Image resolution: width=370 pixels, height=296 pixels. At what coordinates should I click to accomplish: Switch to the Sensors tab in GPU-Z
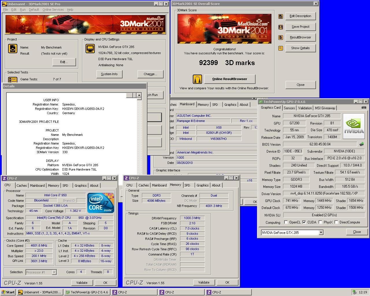pos(289,108)
